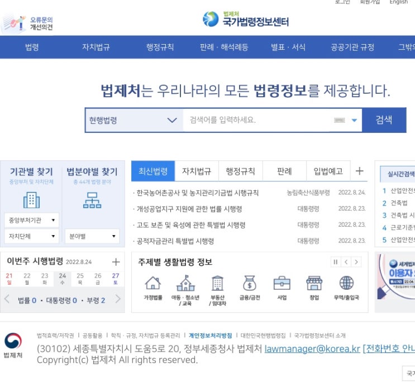Focus the 검색어를 입력하세요 input field
This screenshot has height=383, width=415.
[257, 121]
